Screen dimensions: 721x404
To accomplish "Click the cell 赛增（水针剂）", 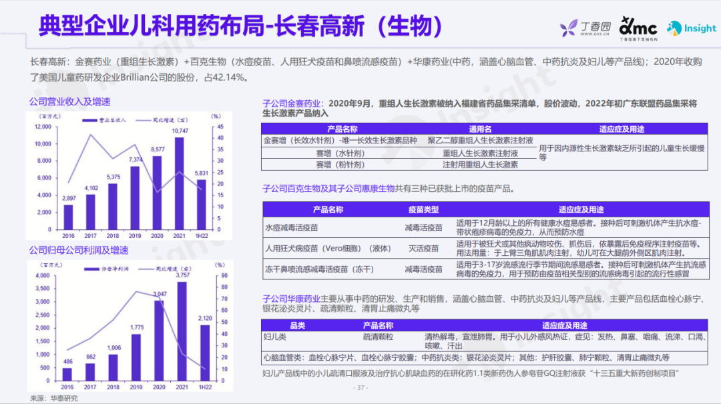I will pos(340,153).
